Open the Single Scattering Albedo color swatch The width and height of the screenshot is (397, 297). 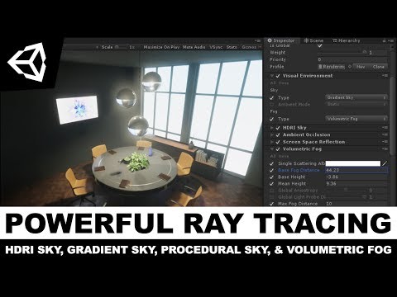(353, 163)
